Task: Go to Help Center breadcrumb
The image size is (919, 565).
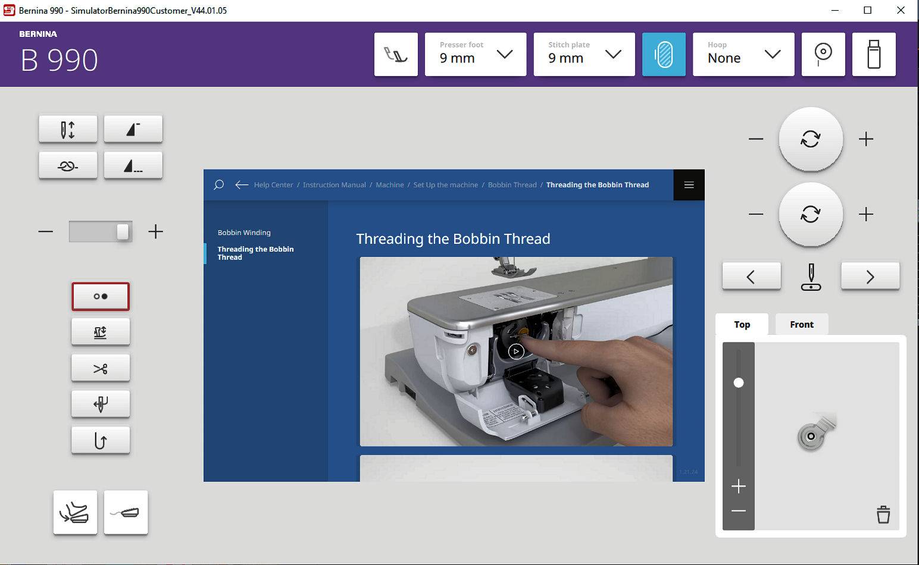Action: [x=273, y=185]
